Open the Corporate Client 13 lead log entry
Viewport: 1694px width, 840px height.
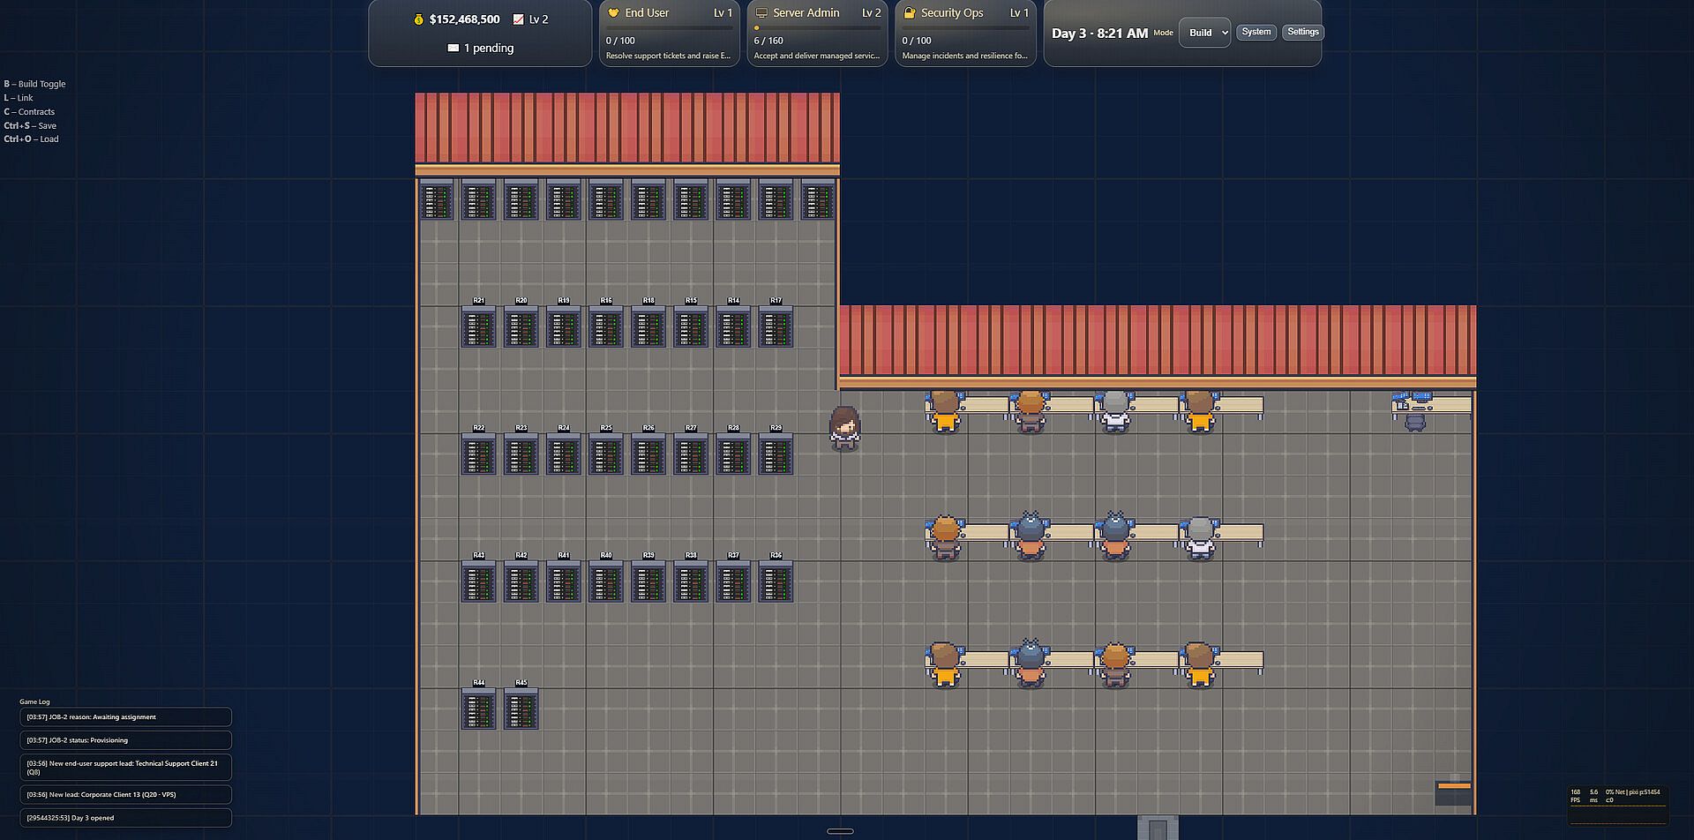click(x=125, y=795)
